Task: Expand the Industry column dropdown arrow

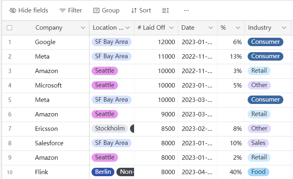Action: pos(284,28)
